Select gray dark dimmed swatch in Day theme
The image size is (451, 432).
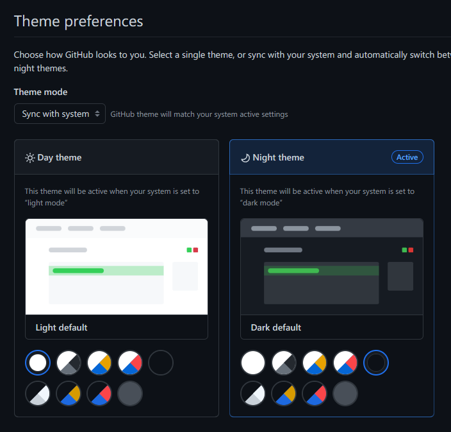[x=130, y=393]
